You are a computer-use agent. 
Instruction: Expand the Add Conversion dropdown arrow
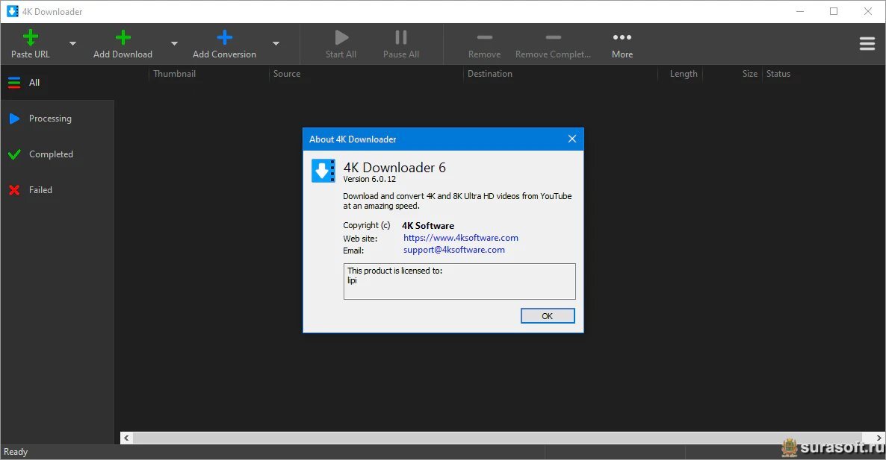point(276,44)
